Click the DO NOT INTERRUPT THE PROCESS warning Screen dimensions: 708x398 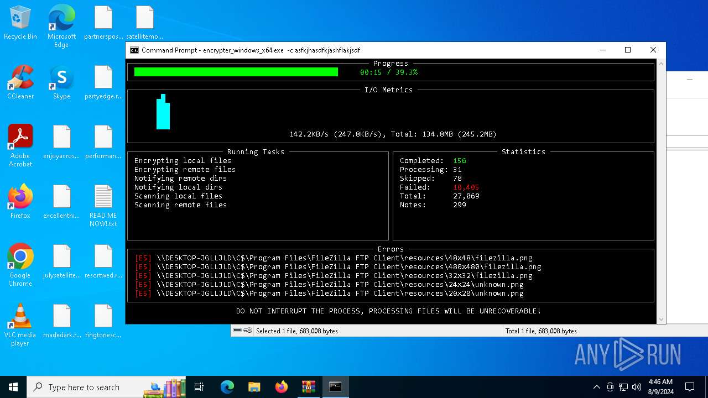tap(388, 311)
